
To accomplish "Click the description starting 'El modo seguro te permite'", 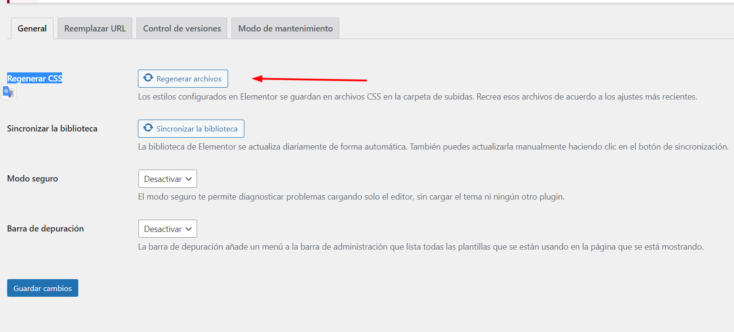I will click(351, 196).
